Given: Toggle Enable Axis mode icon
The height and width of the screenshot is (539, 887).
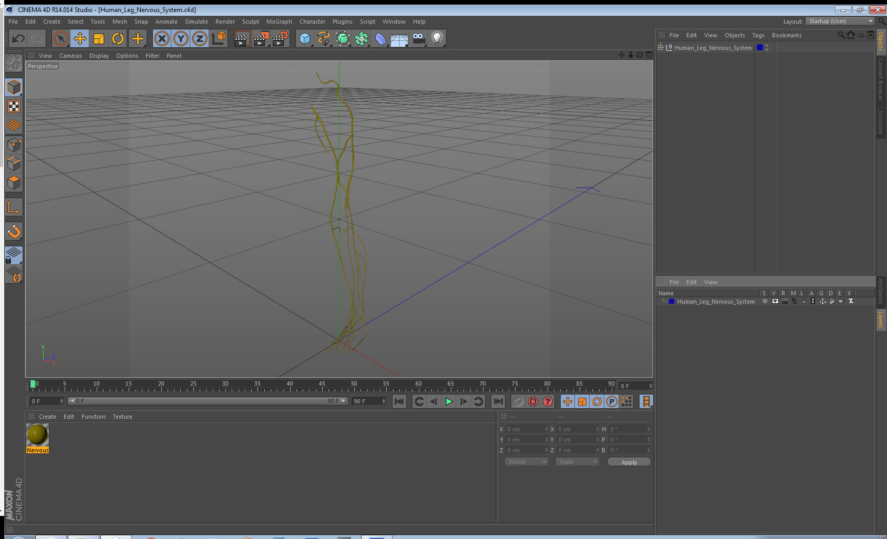Looking at the screenshot, I should pos(14,208).
